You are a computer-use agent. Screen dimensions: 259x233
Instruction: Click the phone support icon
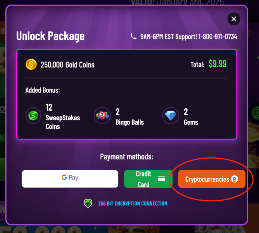pyautogui.click(x=133, y=36)
